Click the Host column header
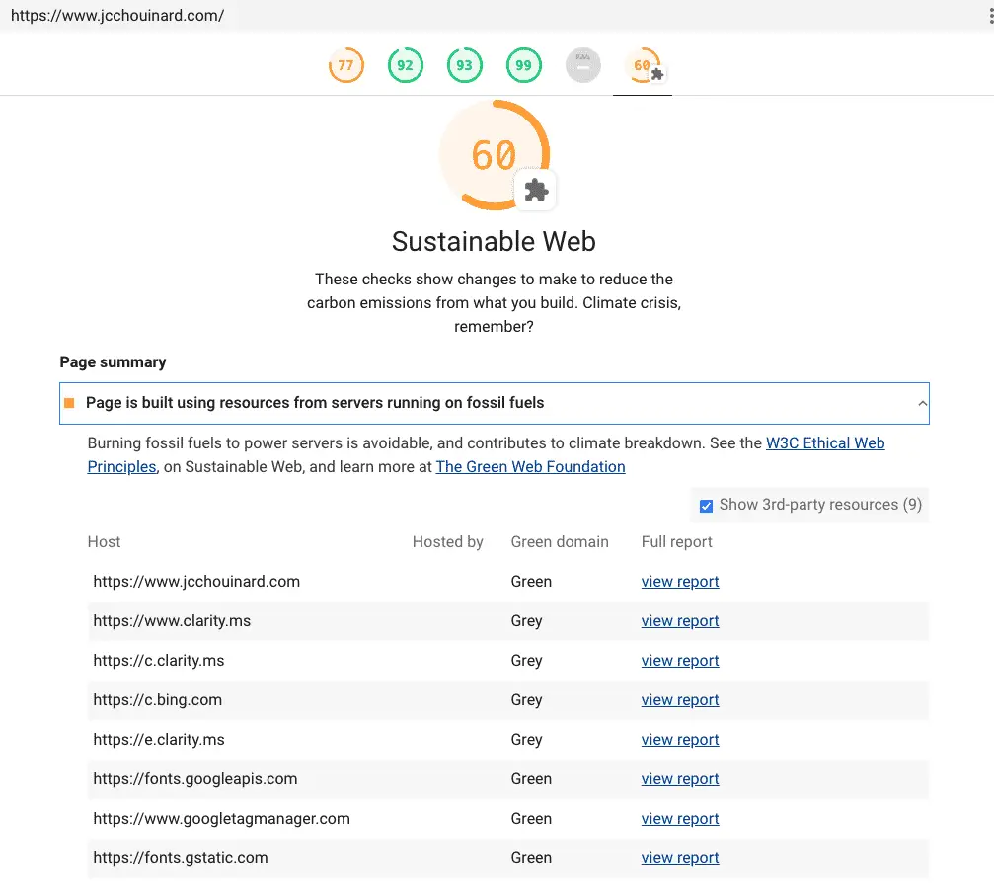 tap(104, 541)
